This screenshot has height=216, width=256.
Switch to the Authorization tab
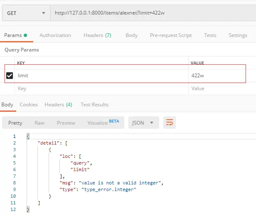coord(55,35)
